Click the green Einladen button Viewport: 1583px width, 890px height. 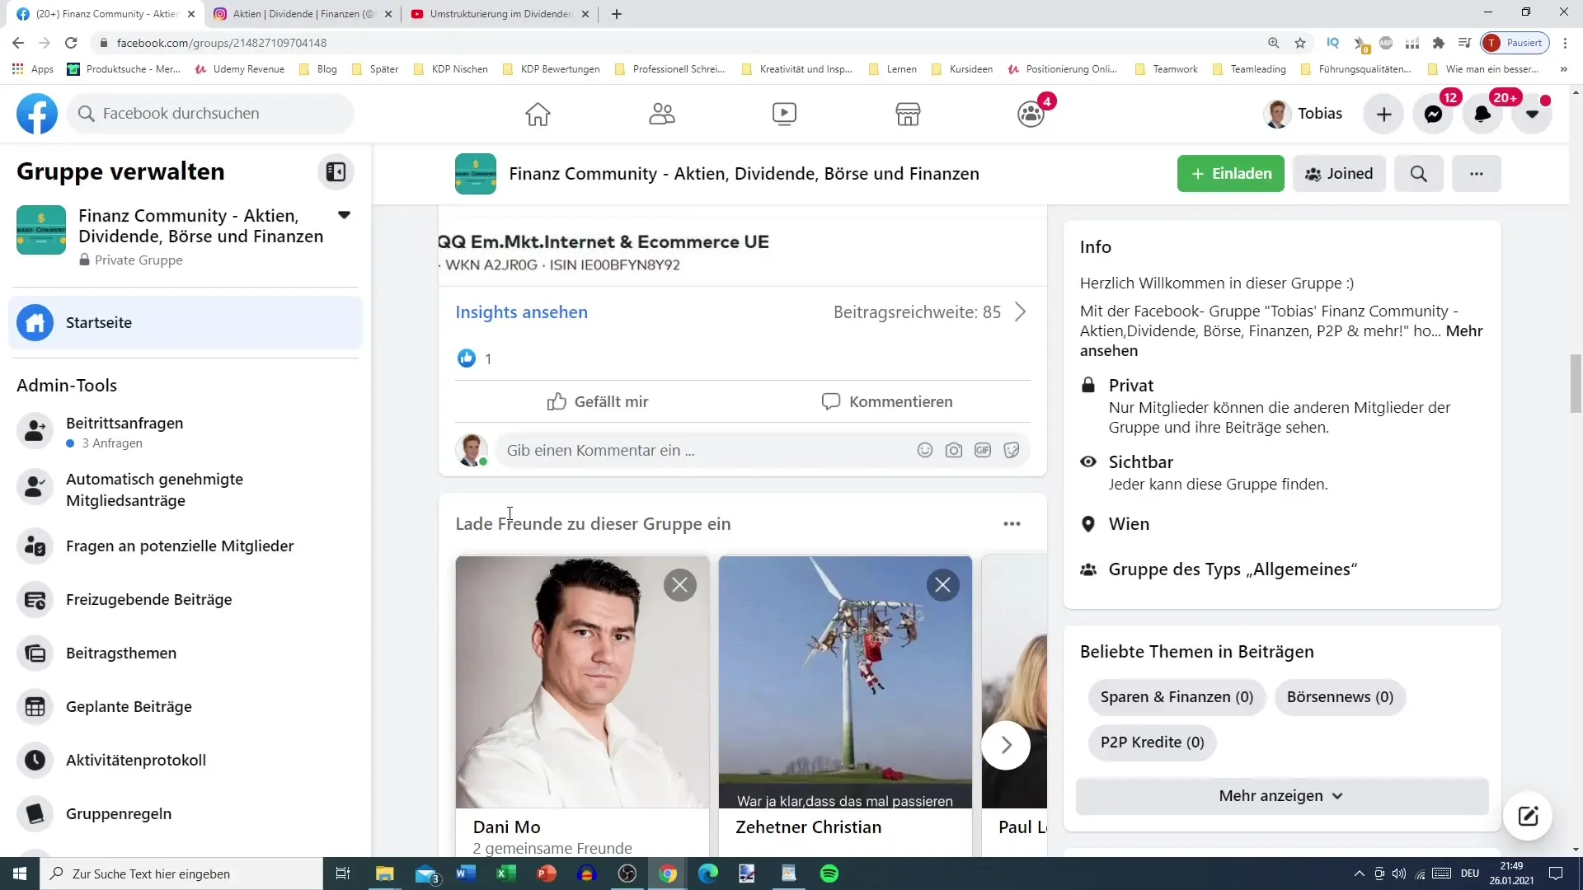click(1230, 173)
